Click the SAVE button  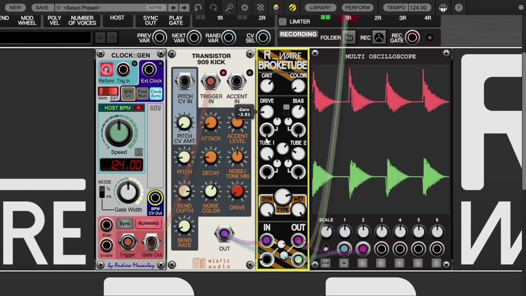pyautogui.click(x=42, y=7)
